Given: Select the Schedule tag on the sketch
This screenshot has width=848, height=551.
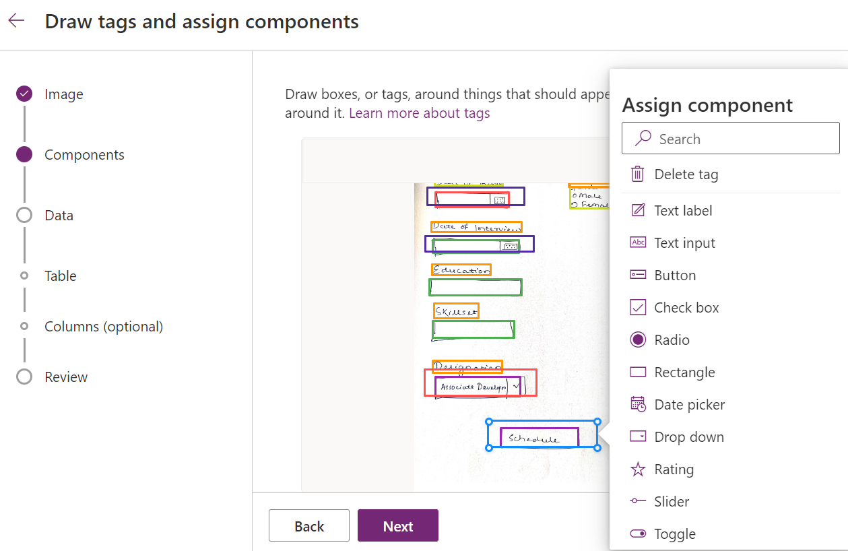Looking at the screenshot, I should (543, 434).
